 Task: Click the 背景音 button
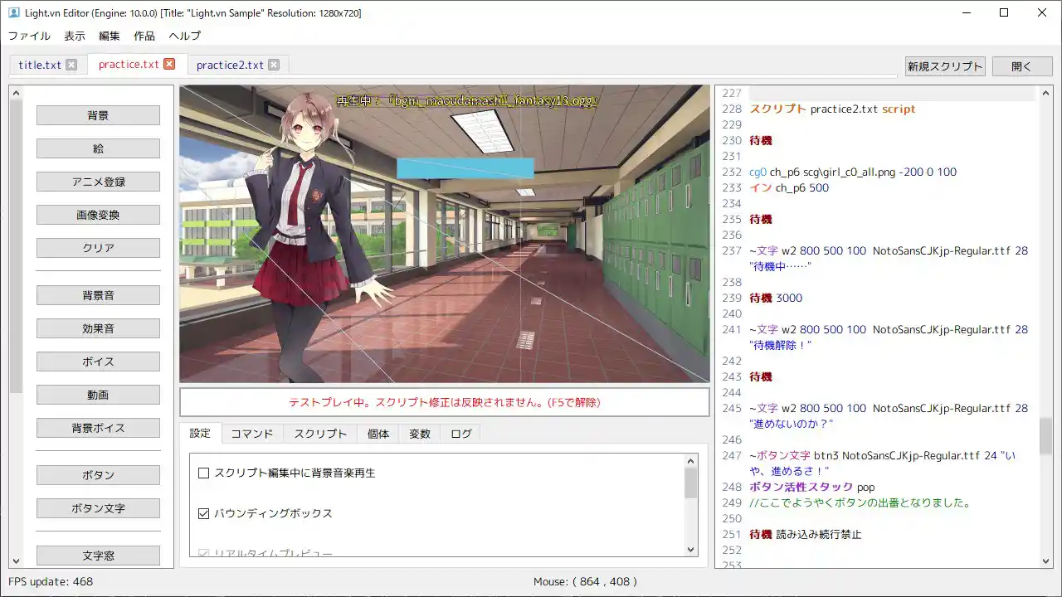[x=98, y=295]
